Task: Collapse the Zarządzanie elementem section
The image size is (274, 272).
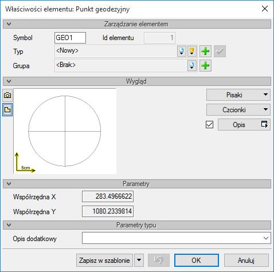Action: coord(9,24)
